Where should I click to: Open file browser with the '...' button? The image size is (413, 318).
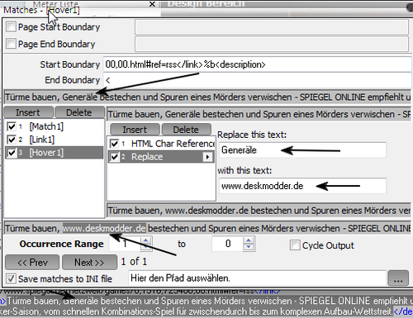coord(398,278)
